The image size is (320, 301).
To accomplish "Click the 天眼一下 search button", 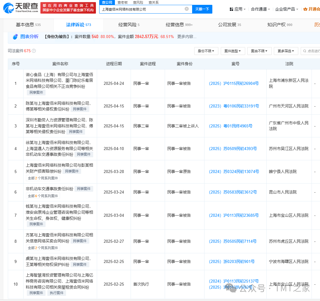I will 202,9.
